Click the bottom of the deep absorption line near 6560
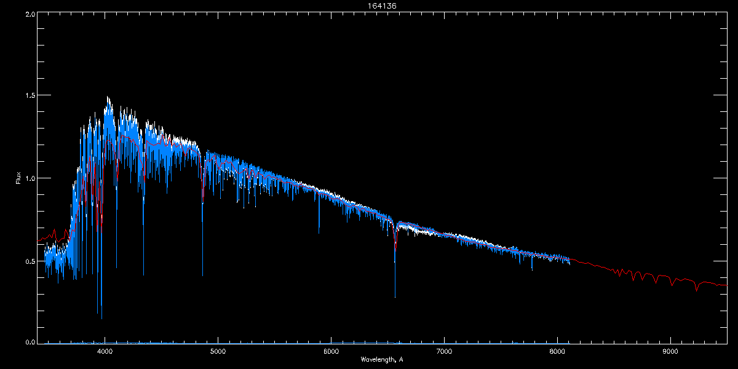This screenshot has height=369, width=738. [x=395, y=296]
